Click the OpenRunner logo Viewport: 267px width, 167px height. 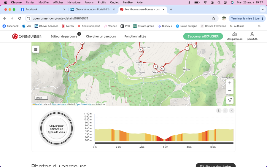27,36
